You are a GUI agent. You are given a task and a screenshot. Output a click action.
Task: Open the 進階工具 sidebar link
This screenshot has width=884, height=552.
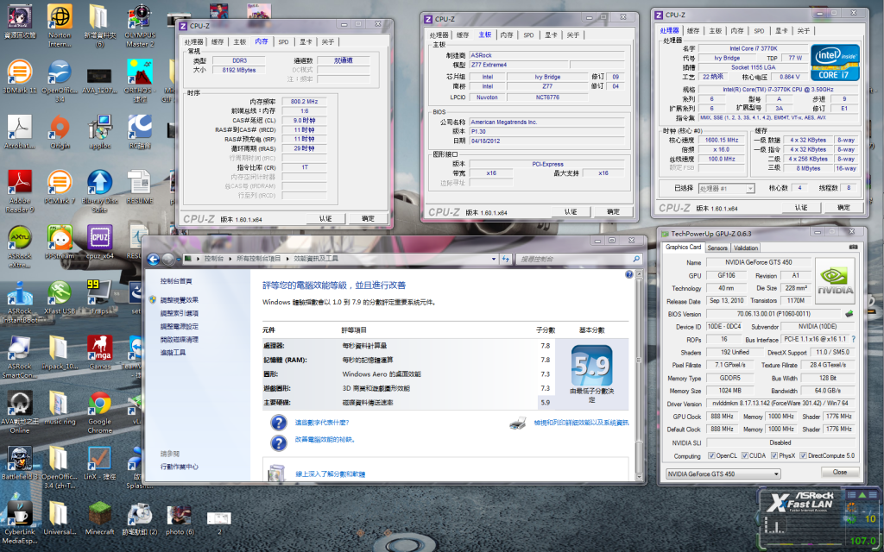(173, 353)
